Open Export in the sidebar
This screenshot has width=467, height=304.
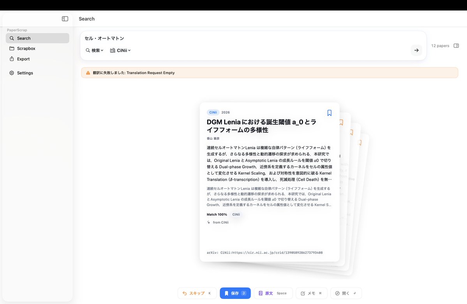click(x=37, y=59)
